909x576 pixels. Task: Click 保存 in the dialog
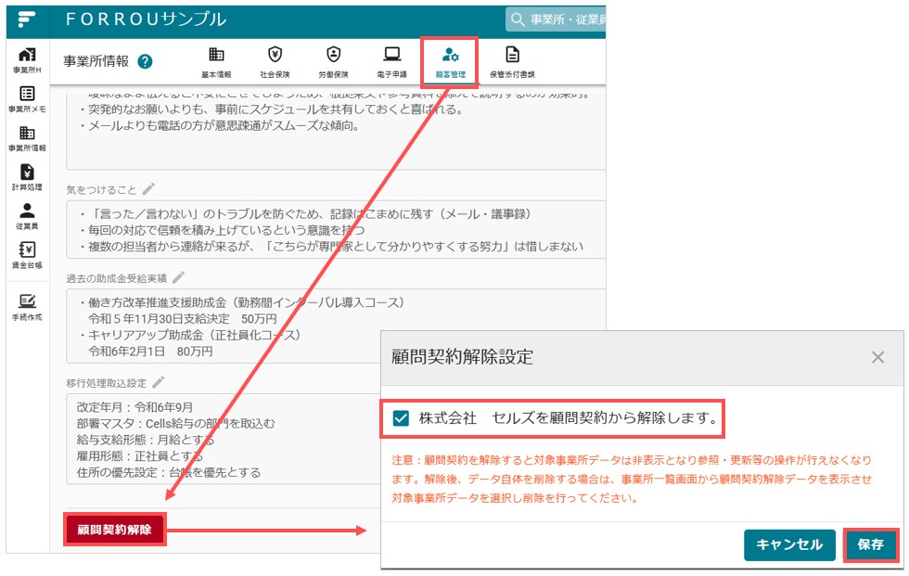pyautogui.click(x=870, y=544)
